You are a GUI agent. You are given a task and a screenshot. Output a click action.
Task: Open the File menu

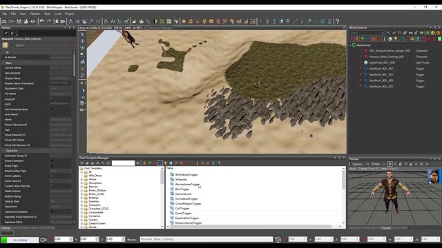5,14
